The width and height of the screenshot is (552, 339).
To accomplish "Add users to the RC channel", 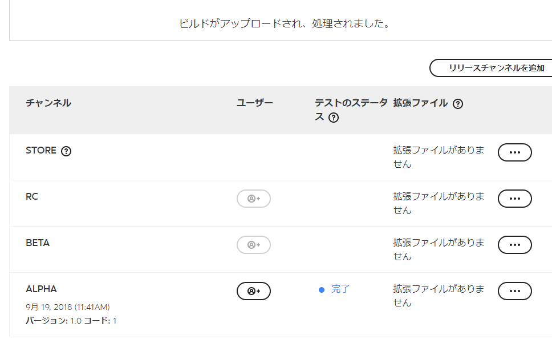I will pos(253,199).
